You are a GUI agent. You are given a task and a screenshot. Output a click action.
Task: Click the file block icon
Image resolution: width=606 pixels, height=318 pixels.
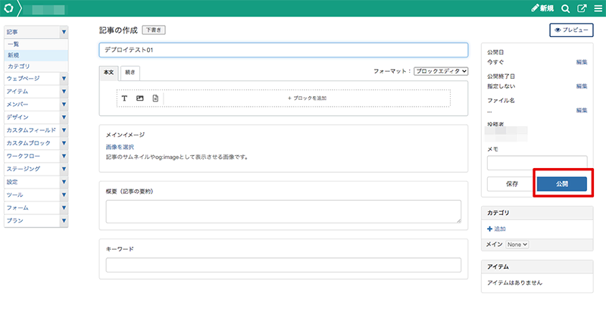[155, 98]
